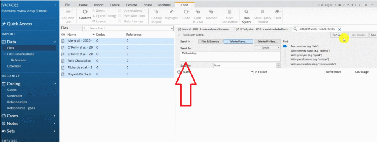The width and height of the screenshot is (377, 142).
Task: Open Layout option in ribbon
Action: coord(99,21)
